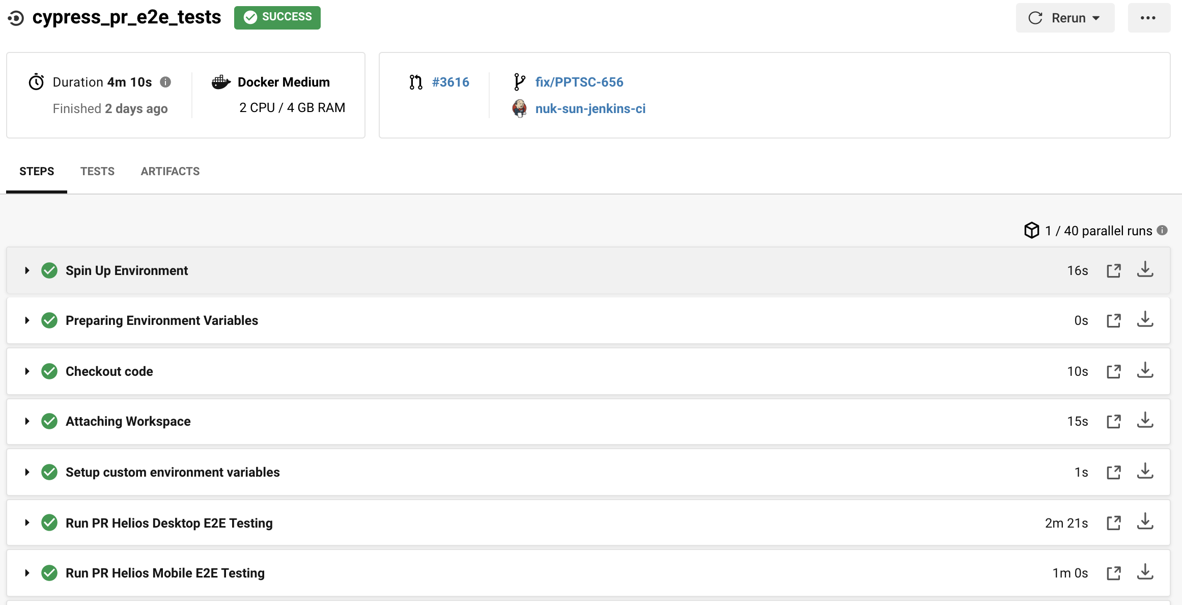Image resolution: width=1182 pixels, height=605 pixels.
Task: Open Run PR Helios Desktop output externally
Action: click(1113, 523)
